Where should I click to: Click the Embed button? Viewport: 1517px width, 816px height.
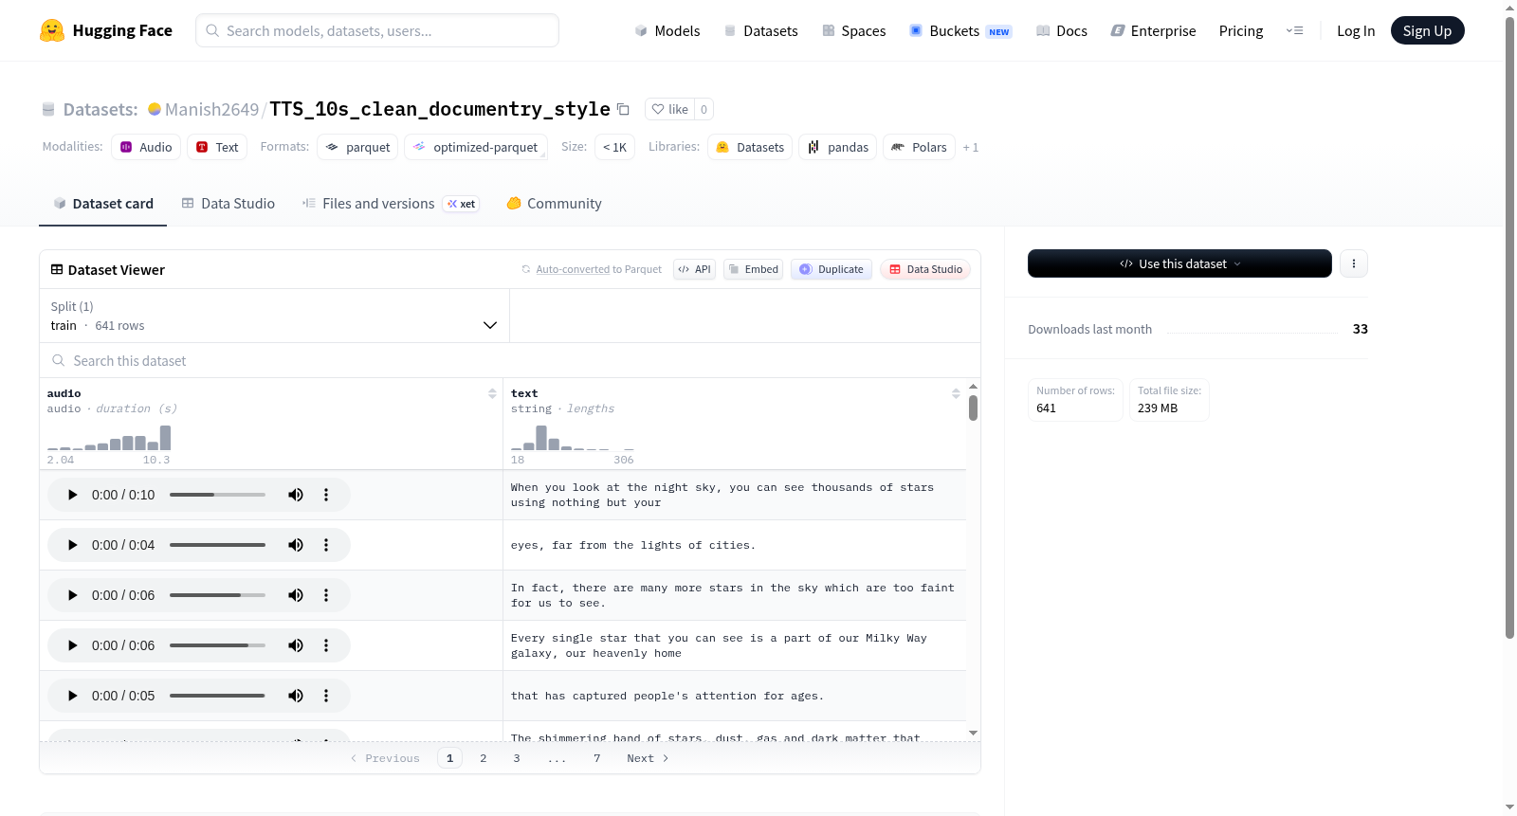(753, 269)
